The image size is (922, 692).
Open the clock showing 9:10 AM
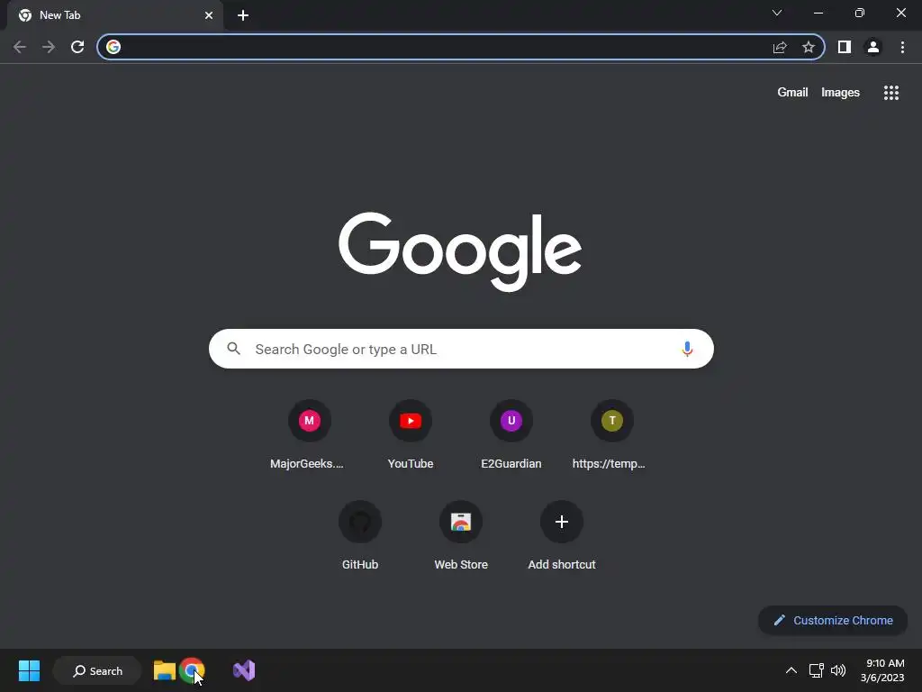pos(882,670)
